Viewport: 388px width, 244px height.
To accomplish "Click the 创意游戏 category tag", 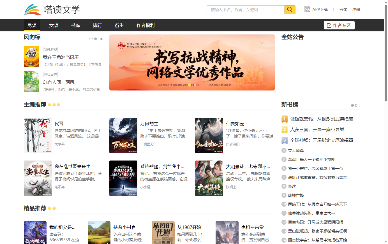I will click(50, 50).
